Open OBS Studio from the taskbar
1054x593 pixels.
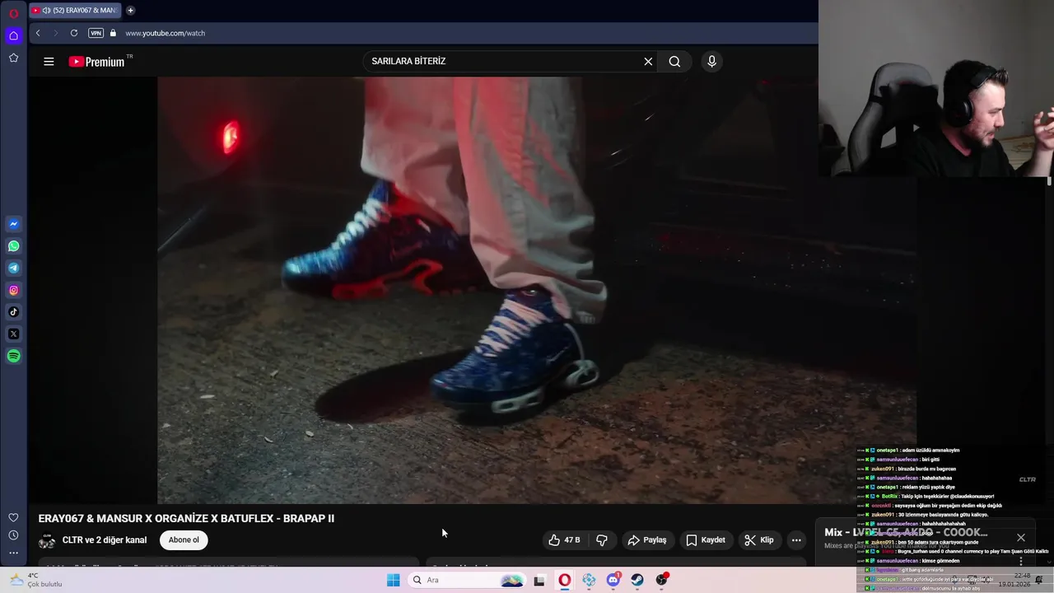662,580
